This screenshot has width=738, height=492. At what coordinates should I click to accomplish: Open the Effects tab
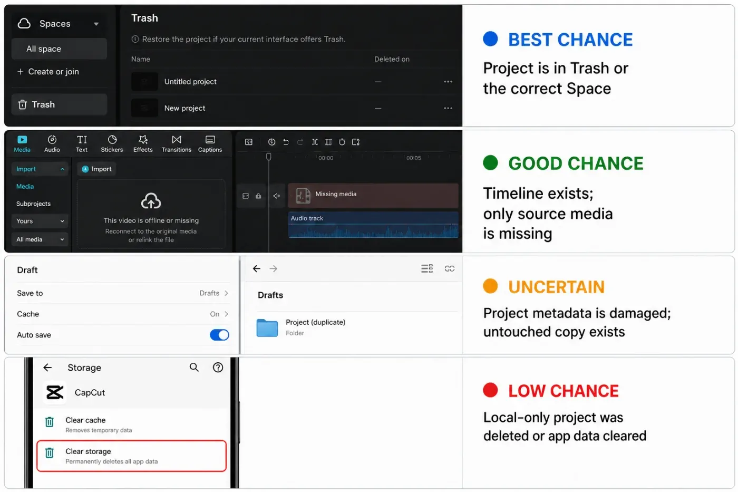click(x=143, y=143)
